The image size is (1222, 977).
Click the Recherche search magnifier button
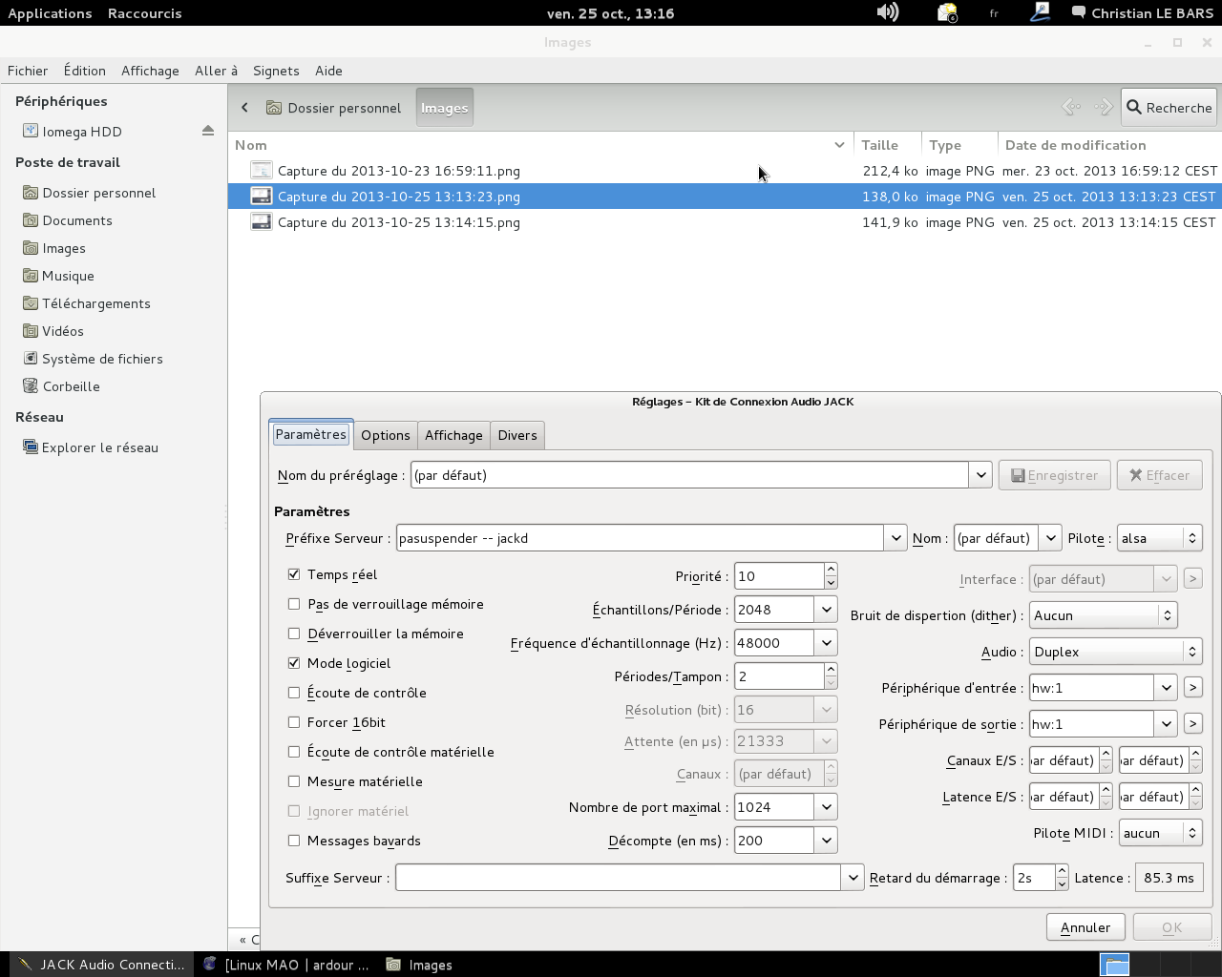tap(1169, 108)
